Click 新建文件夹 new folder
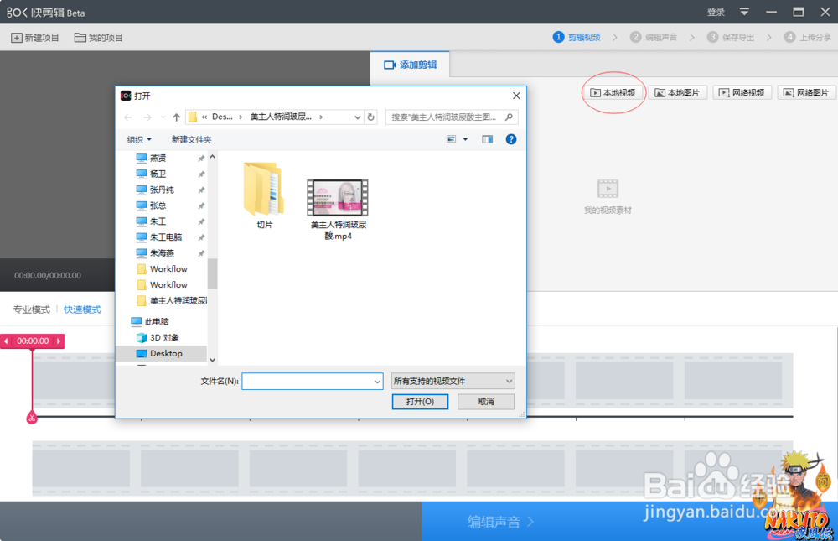This screenshot has height=541, width=838. [191, 140]
